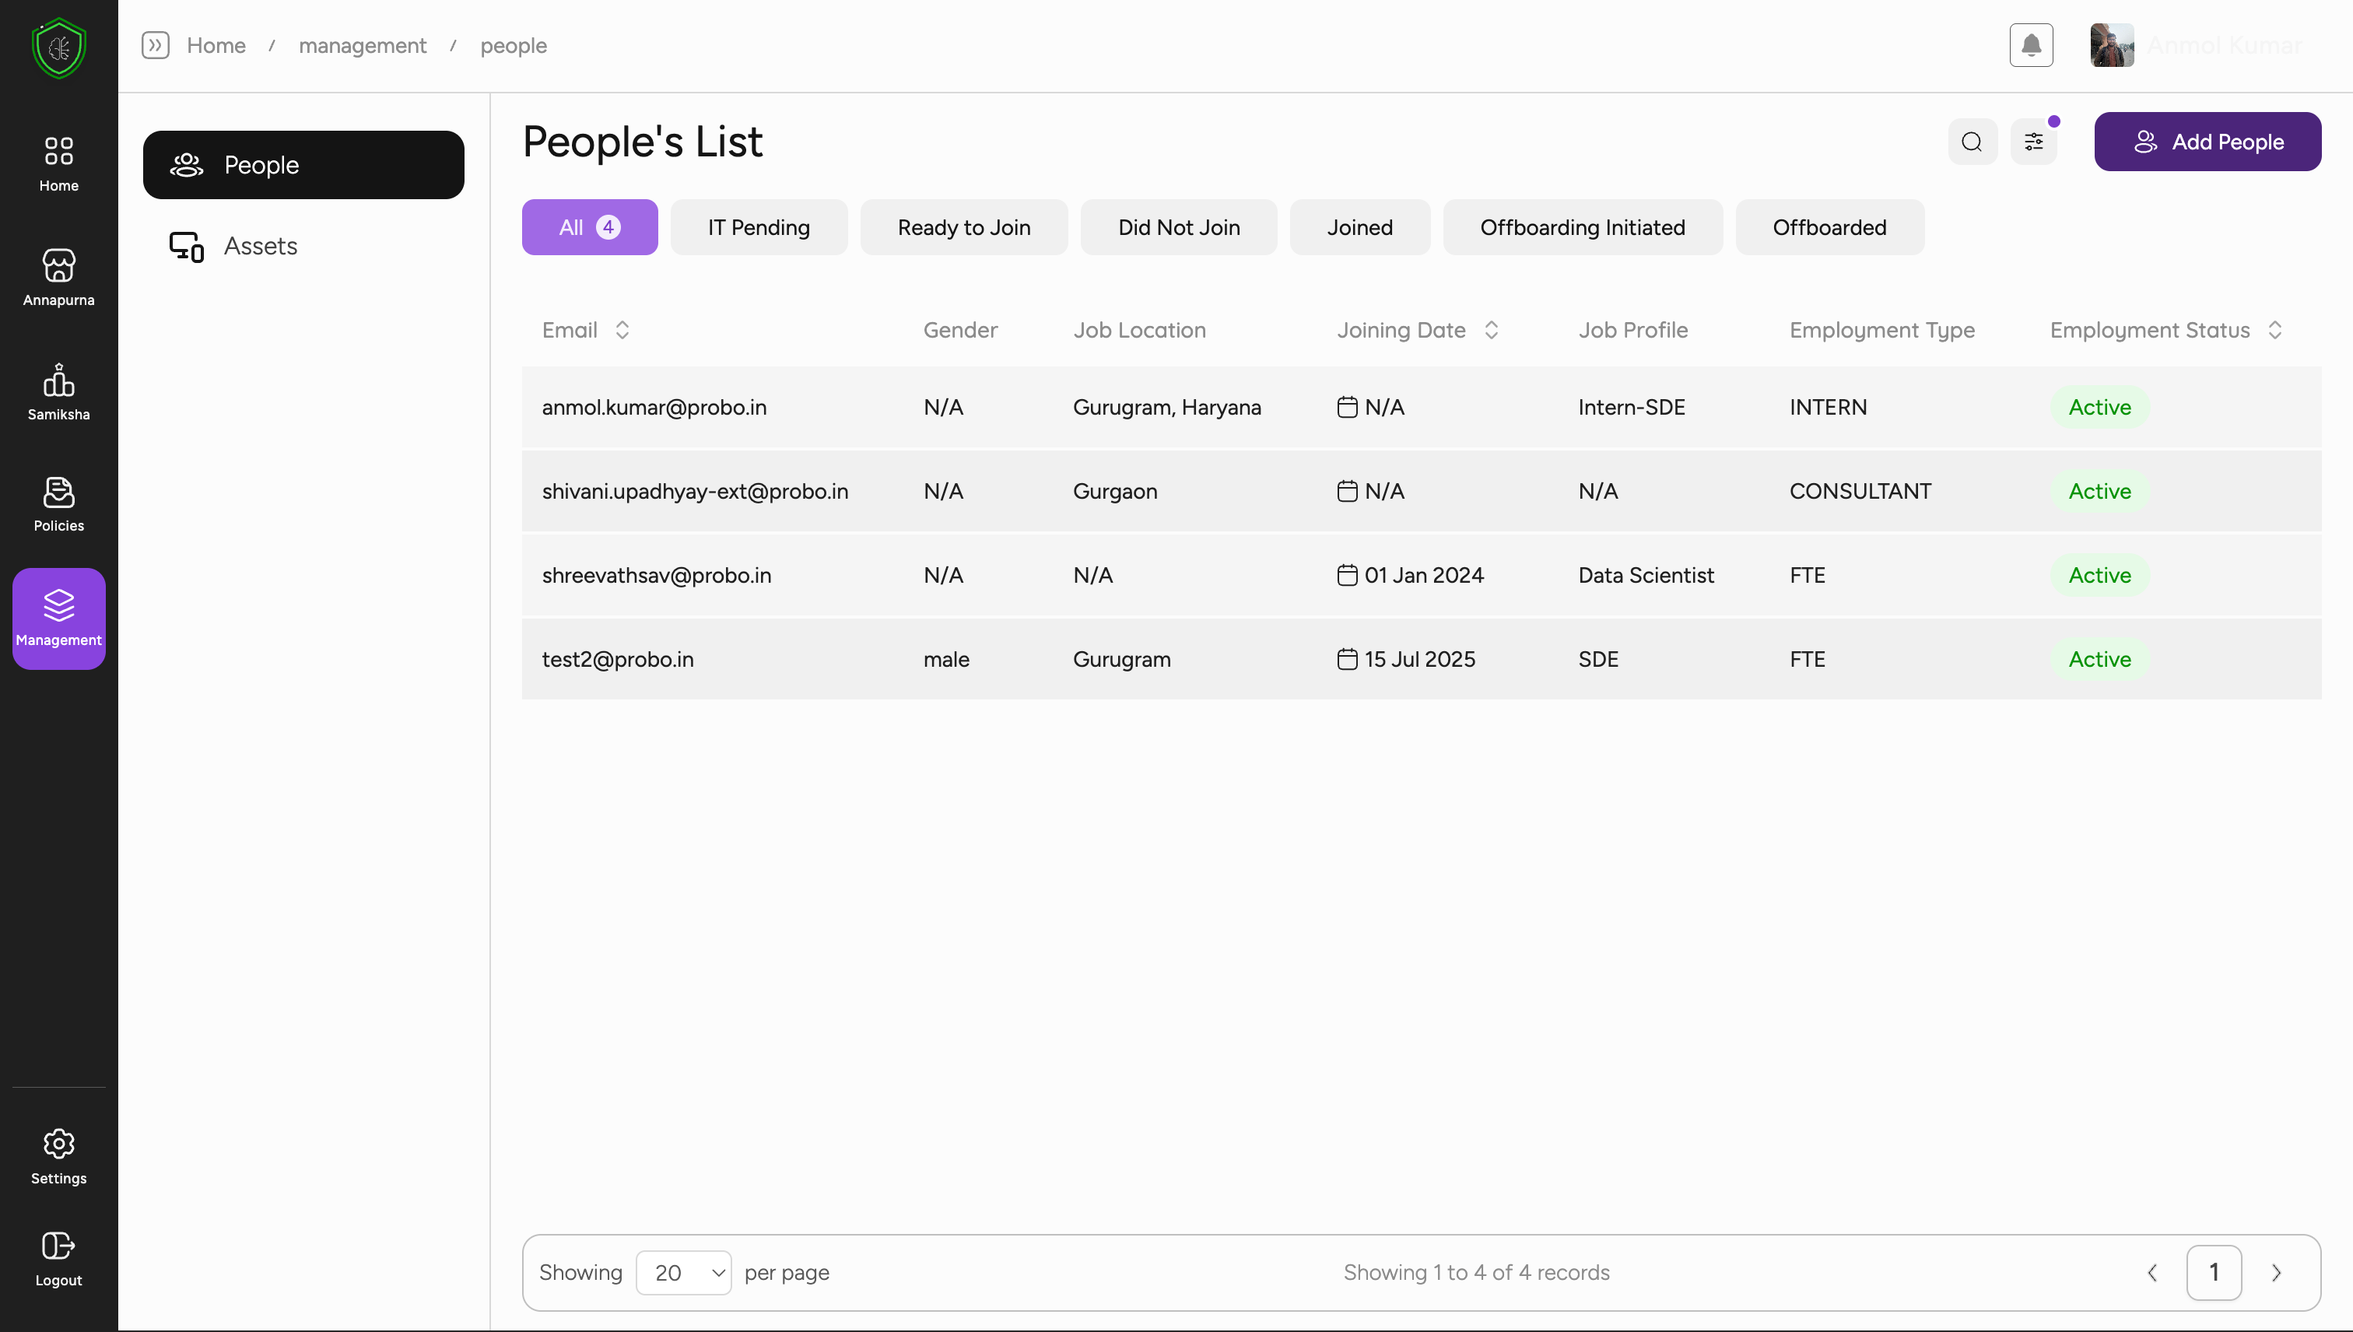The height and width of the screenshot is (1332, 2353).
Task: Go to next page arrow
Action: pyautogui.click(x=2276, y=1273)
